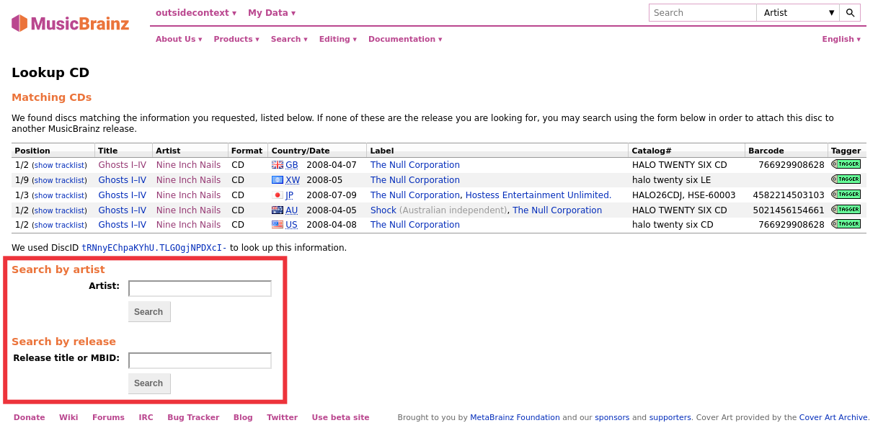Image resolution: width=878 pixels, height=441 pixels.
Task: Open the Blog footer link
Action: 243,417
